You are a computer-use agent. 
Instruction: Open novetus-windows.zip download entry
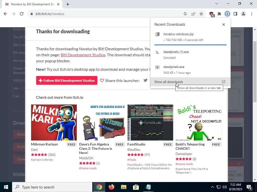[190, 37]
